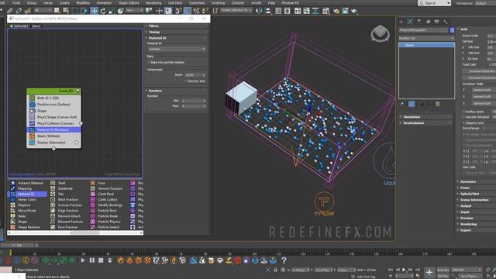Select the PhysX Collision (Convex) operator
Image resolution: width=496 pixels, height=279 pixels.
pyautogui.click(x=53, y=123)
